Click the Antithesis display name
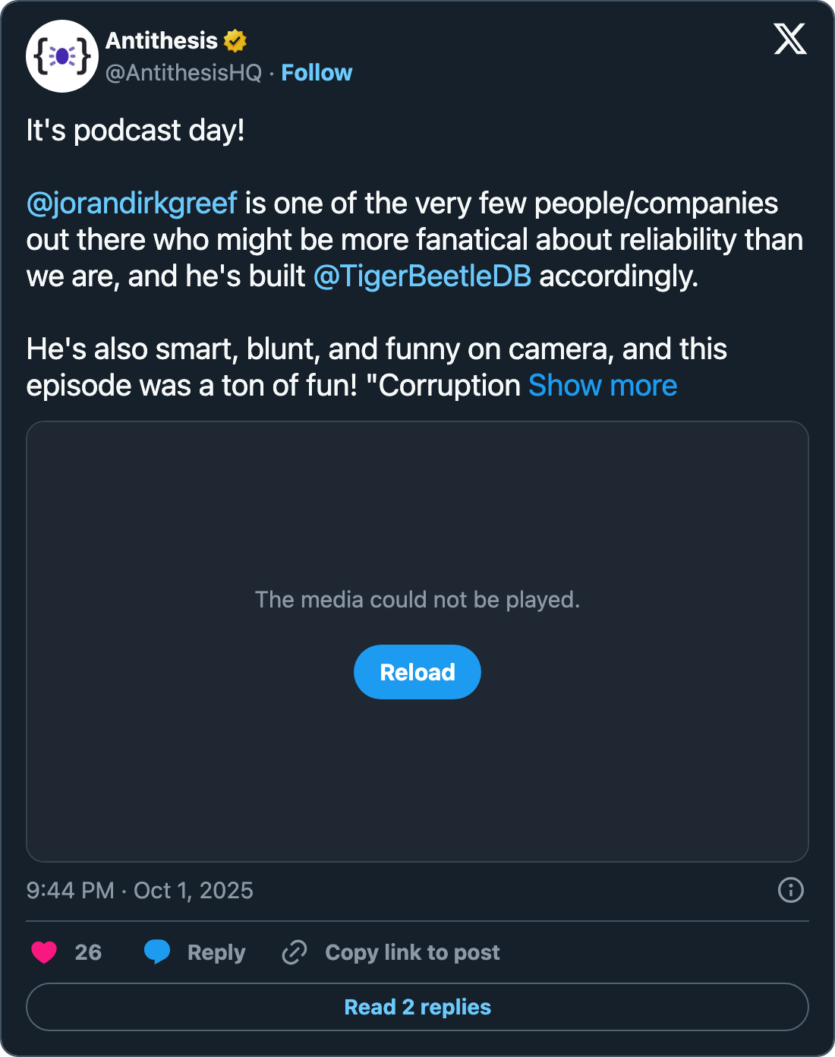 pyautogui.click(x=162, y=40)
